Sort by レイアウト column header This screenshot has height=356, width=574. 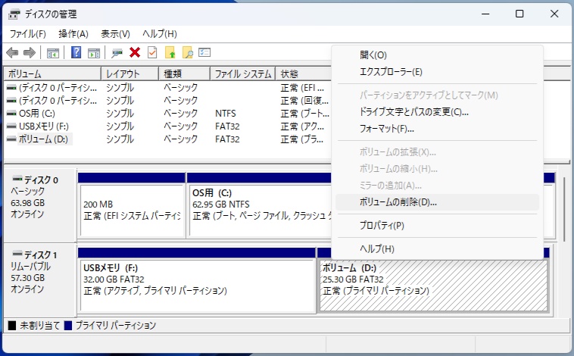point(130,74)
